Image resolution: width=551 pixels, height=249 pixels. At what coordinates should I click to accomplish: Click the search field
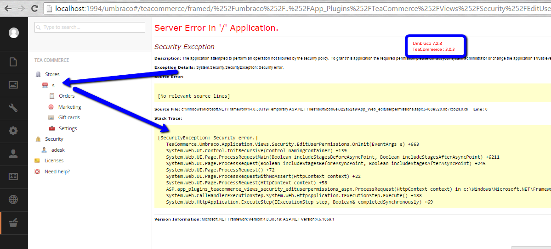90,27
